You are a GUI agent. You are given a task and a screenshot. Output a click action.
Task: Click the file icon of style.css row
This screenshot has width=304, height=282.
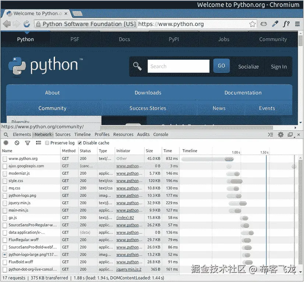point(5,181)
